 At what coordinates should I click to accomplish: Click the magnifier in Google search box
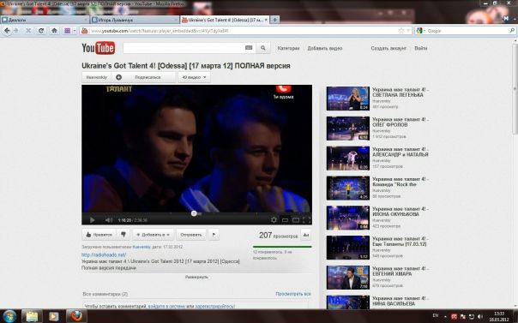tap(512, 30)
